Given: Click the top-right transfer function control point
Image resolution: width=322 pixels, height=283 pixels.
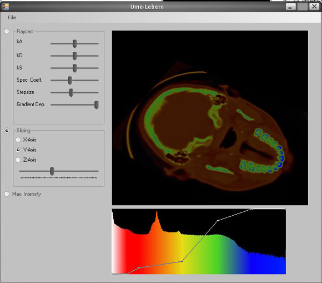Looking at the screenshot, I should click(x=251, y=209).
